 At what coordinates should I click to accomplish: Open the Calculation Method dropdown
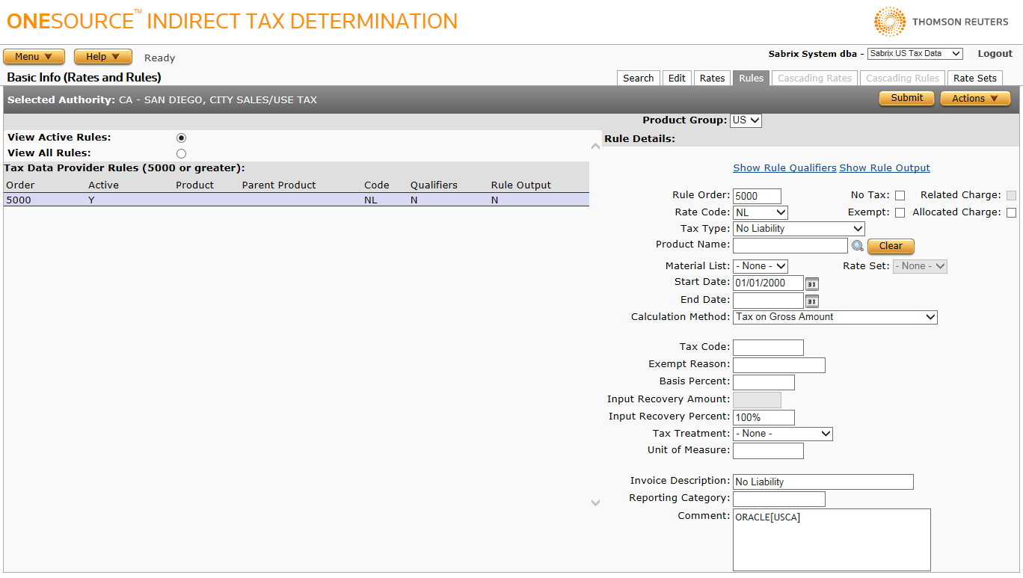835,317
